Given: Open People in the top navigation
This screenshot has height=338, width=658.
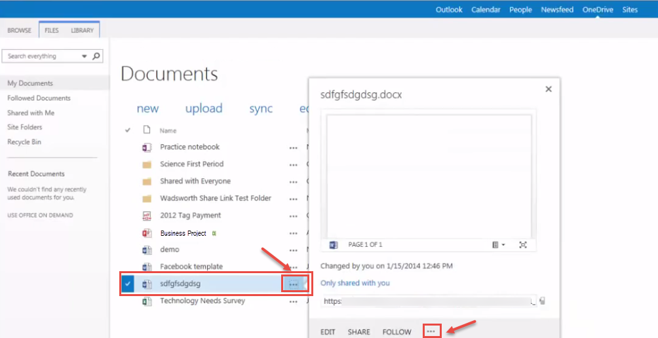Looking at the screenshot, I should (520, 10).
